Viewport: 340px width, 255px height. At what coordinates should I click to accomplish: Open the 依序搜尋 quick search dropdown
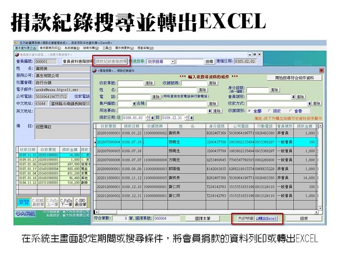pyautogui.click(x=172, y=62)
